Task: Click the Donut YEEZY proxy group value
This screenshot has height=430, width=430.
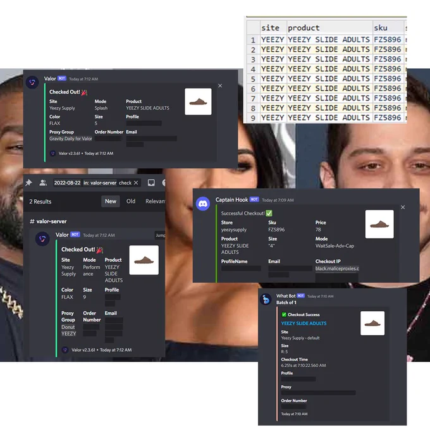Action: [x=68, y=330]
